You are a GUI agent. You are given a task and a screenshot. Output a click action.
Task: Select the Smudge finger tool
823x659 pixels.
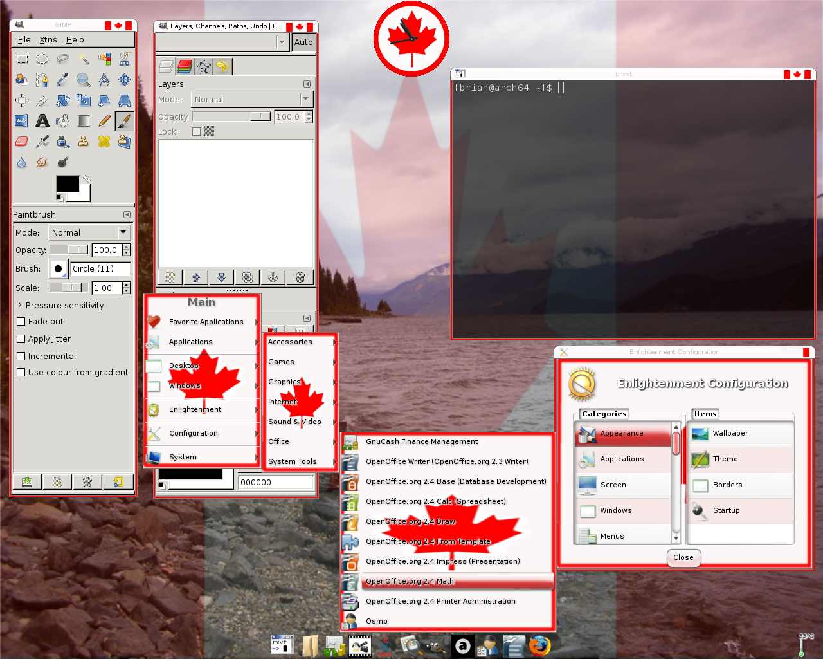[42, 162]
